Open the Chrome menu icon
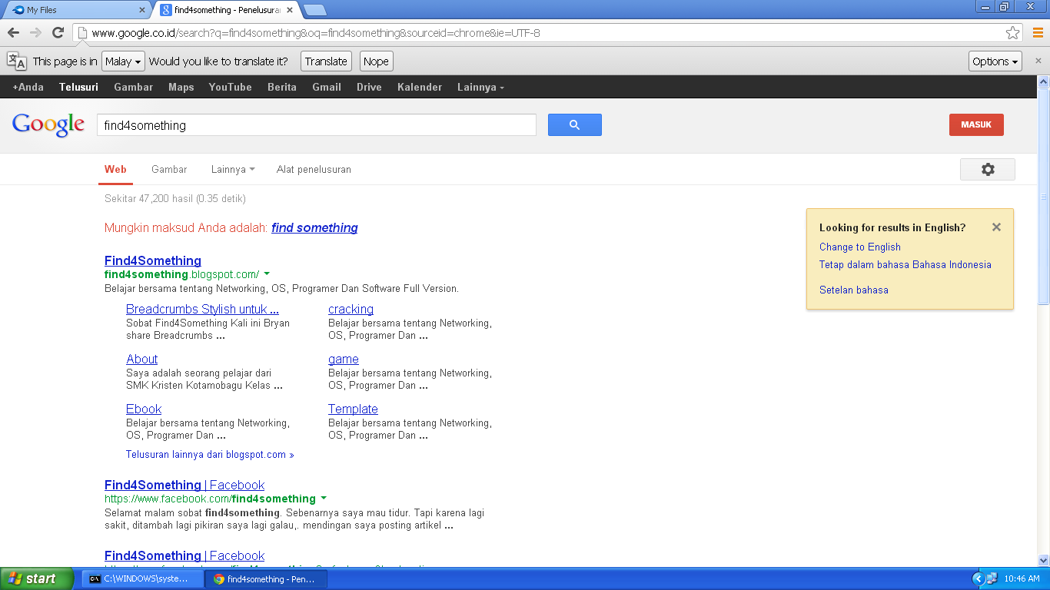Image resolution: width=1050 pixels, height=590 pixels. click(x=1038, y=33)
